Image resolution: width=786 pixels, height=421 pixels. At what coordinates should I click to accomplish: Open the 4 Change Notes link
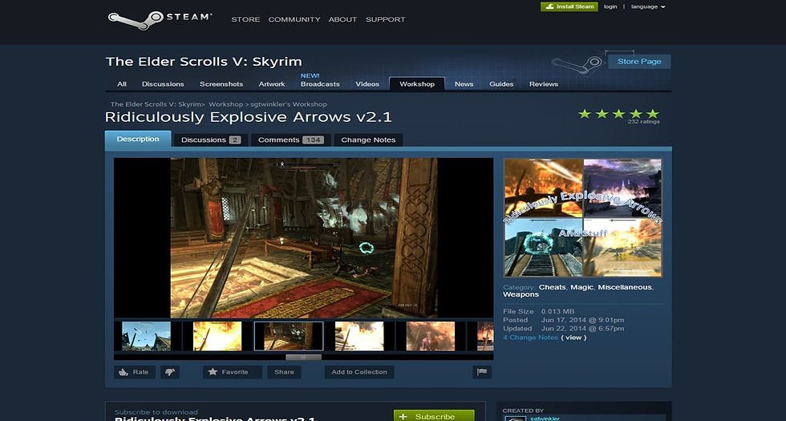coord(530,338)
